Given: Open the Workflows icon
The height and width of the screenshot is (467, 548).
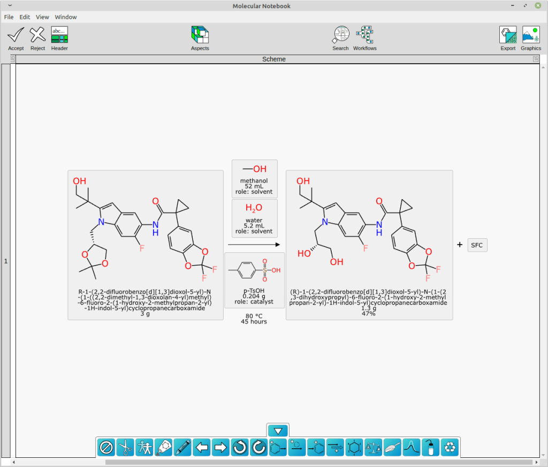Looking at the screenshot, I should click(x=364, y=35).
